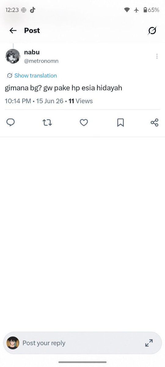Viewport: 165px width, 367px height.
Task: Open nabu display name profile
Action: (x=32, y=52)
